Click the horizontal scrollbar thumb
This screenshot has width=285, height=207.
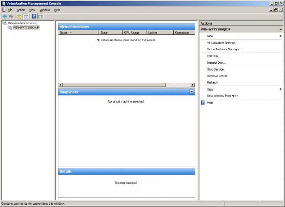click(x=114, y=85)
